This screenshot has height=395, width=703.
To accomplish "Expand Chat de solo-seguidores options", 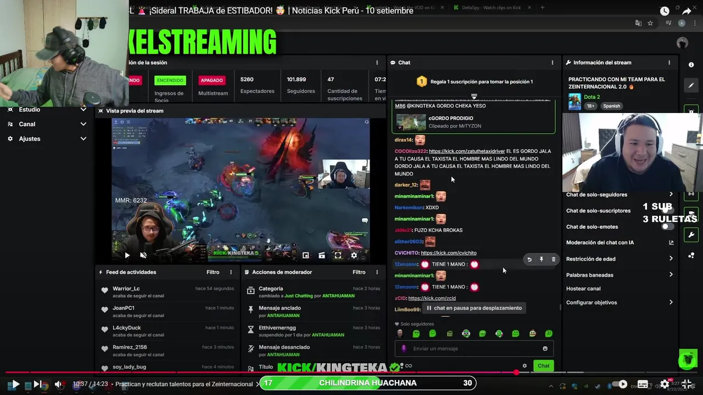I will [671, 194].
